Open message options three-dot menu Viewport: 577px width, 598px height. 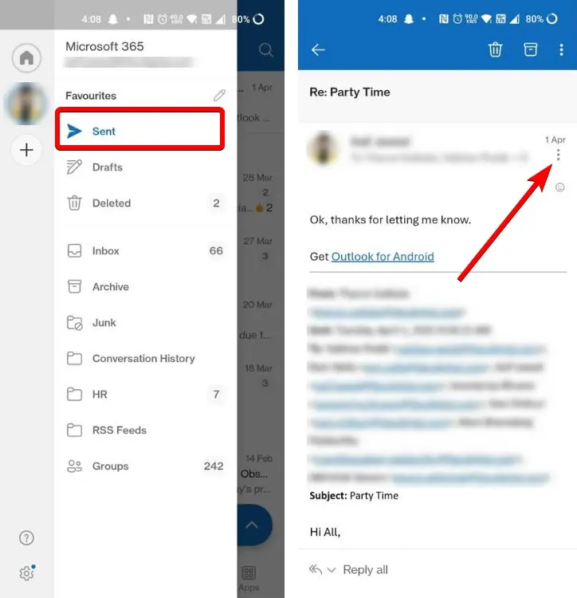pyautogui.click(x=558, y=155)
